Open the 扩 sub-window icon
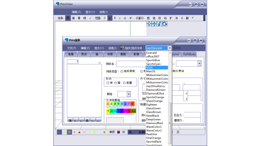The height and width of the screenshot is (146, 260). [x=171, y=18]
